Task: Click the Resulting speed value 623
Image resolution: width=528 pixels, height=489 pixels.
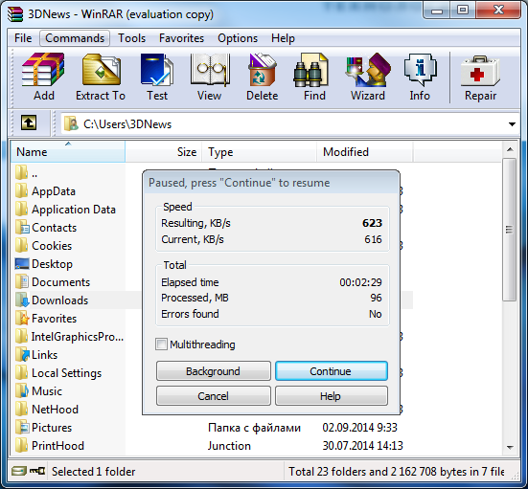Action: point(372,223)
